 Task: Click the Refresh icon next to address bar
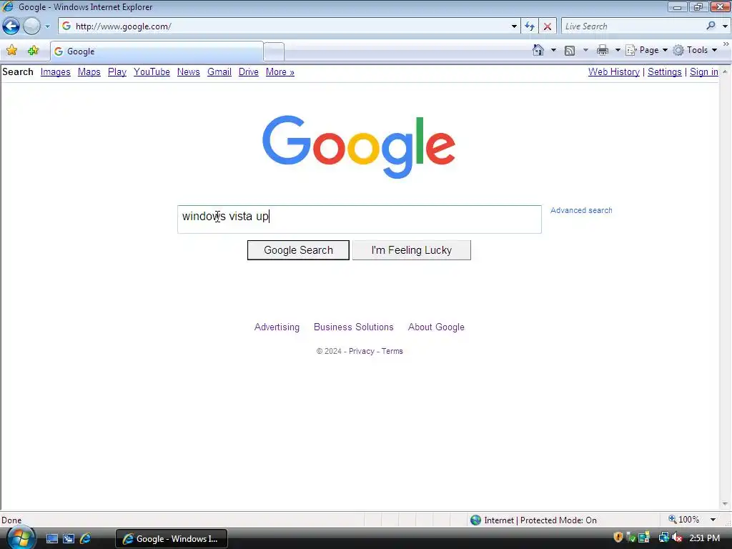(x=530, y=26)
